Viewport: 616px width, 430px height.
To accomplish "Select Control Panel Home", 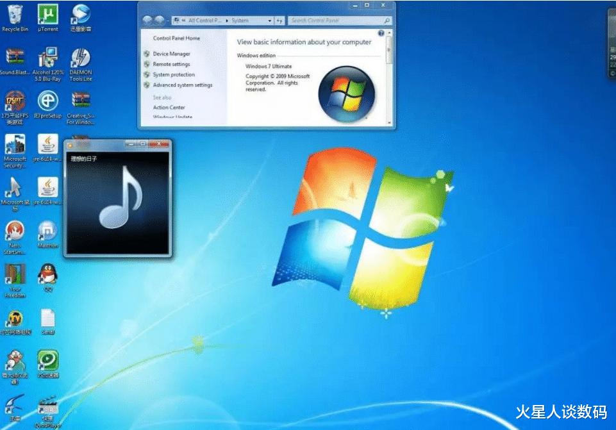I will click(177, 38).
